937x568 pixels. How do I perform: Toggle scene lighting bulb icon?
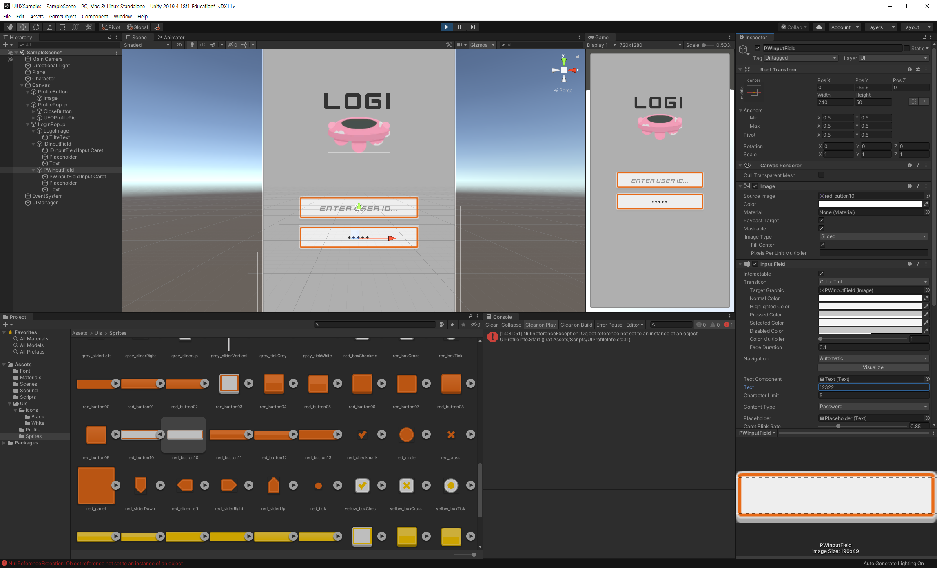pyautogui.click(x=192, y=45)
